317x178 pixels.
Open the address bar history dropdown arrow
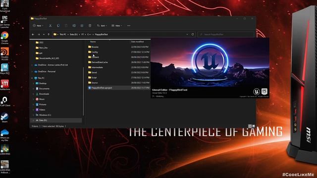pos(187,35)
